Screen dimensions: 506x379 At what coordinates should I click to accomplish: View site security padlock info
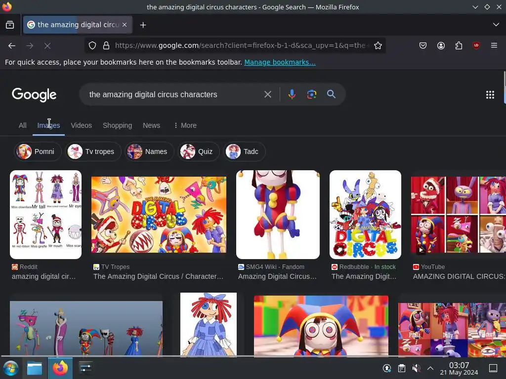tap(106, 45)
